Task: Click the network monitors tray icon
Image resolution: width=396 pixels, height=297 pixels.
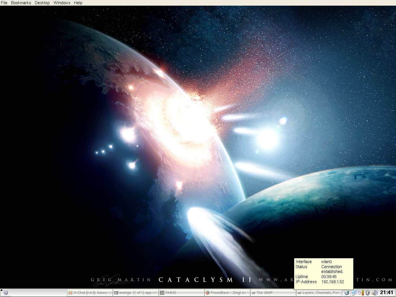Action: click(x=354, y=293)
